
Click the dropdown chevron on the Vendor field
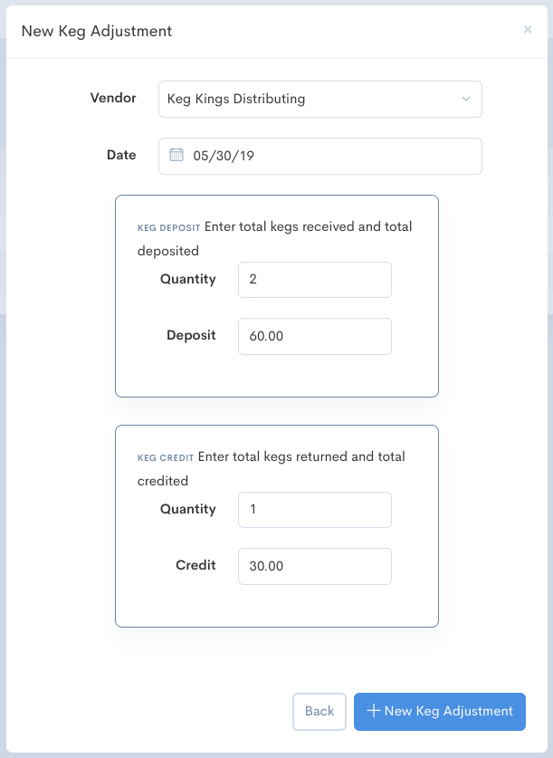pos(465,99)
